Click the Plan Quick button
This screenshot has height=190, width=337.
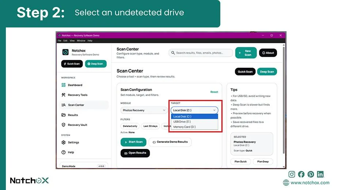(241, 161)
